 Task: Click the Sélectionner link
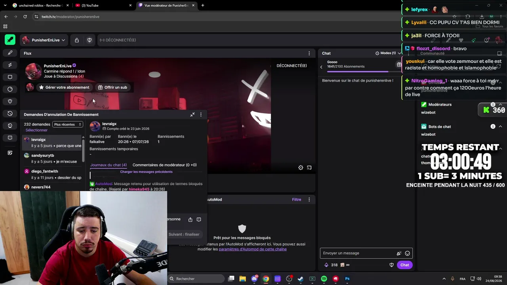36,130
